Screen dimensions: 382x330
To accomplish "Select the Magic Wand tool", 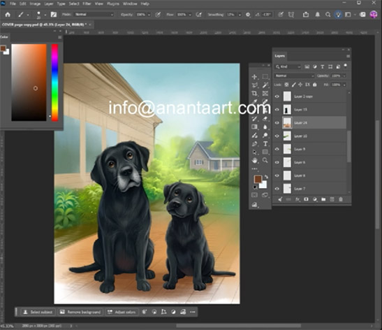I will pos(265,85).
